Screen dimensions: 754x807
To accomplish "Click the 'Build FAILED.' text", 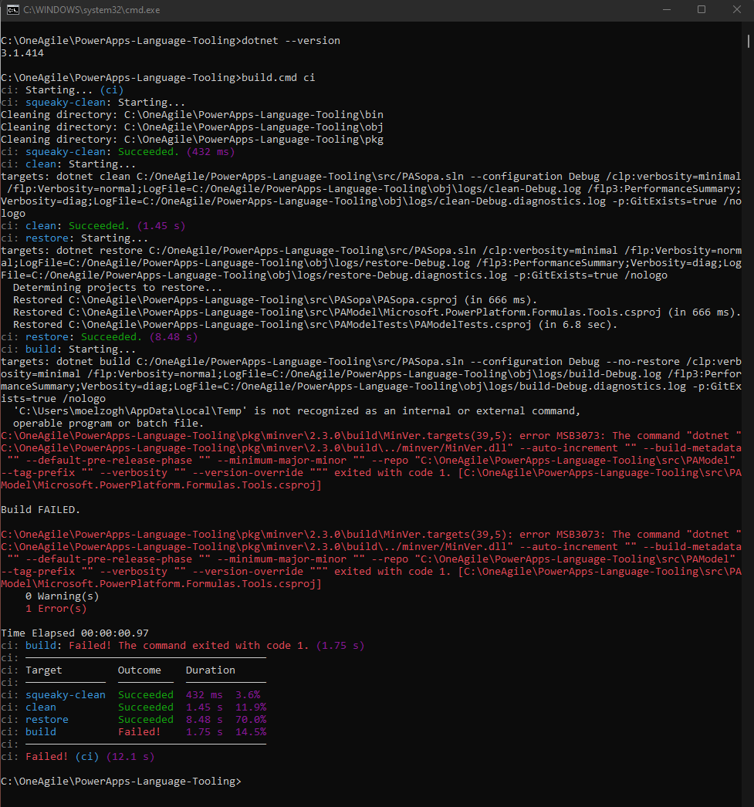I will [40, 510].
